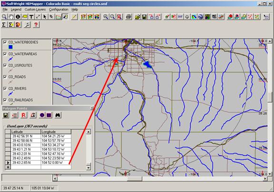Click the map horizontal scroll left arrow
This screenshot has height=192, width=274.
(x=55, y=179)
